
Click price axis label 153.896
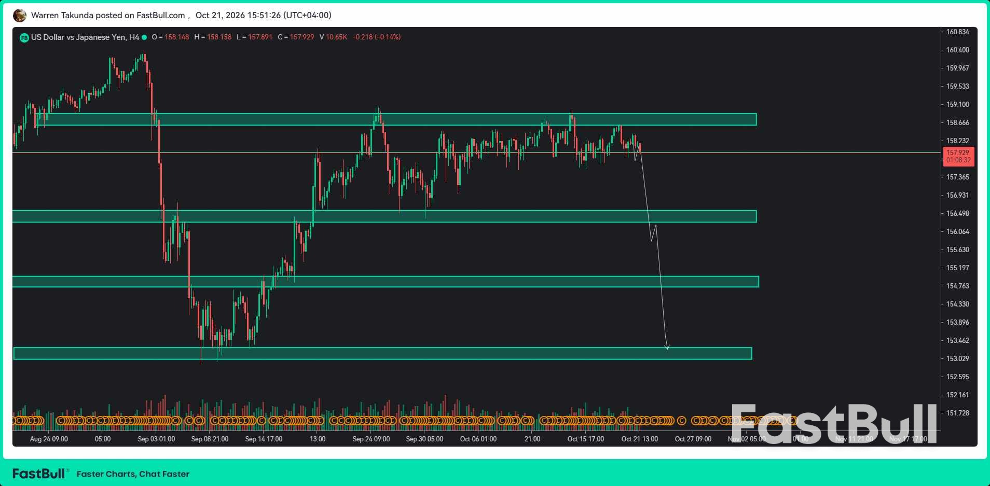pyautogui.click(x=957, y=322)
